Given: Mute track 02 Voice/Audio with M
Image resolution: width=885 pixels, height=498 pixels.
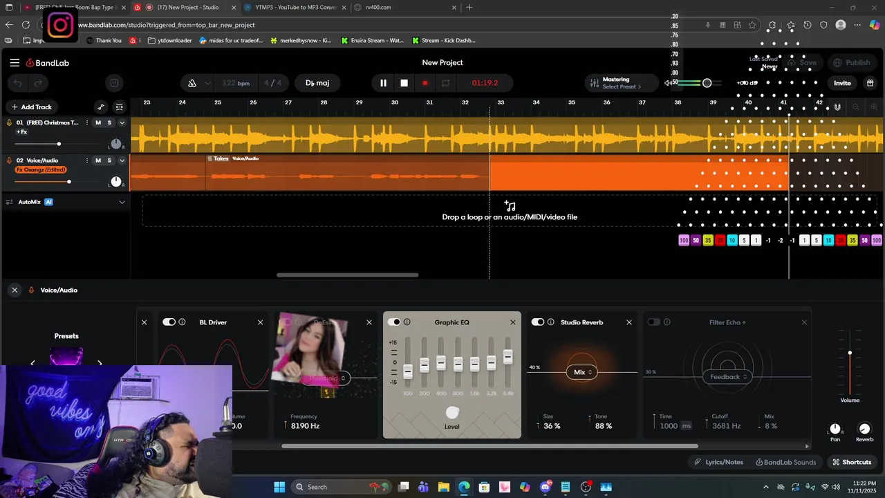Looking at the screenshot, I should pos(98,160).
